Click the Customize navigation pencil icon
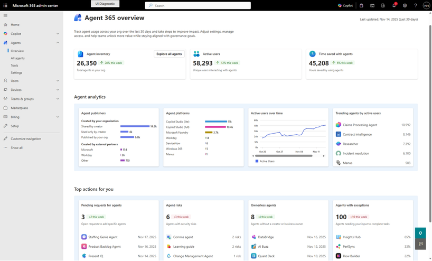 coord(5,138)
